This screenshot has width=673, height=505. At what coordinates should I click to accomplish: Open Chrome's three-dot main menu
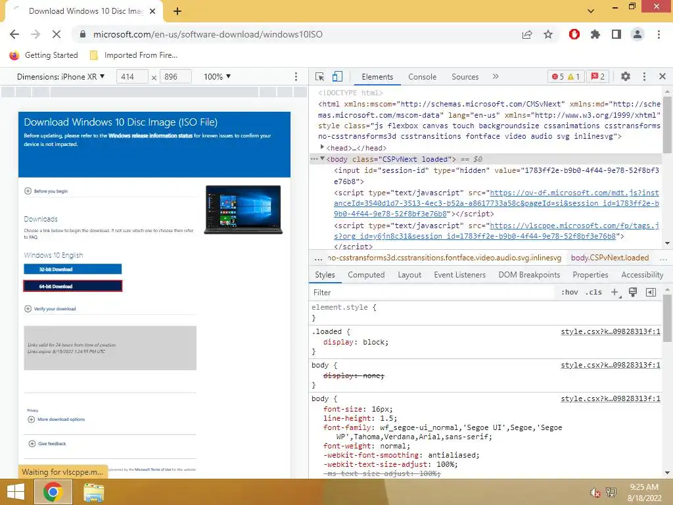(x=659, y=34)
